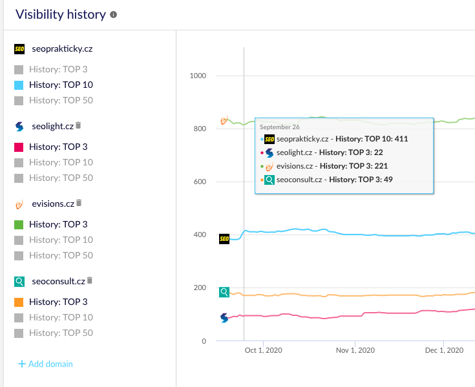The width and height of the screenshot is (475, 387).
Task: Click the evisions marker at green line start
Action: [x=224, y=120]
